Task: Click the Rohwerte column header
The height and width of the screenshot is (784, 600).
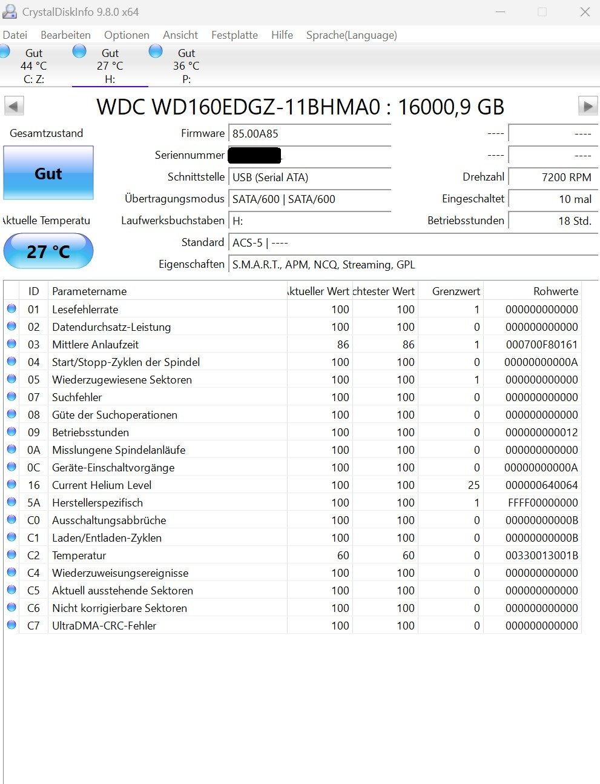Action: tap(533, 291)
